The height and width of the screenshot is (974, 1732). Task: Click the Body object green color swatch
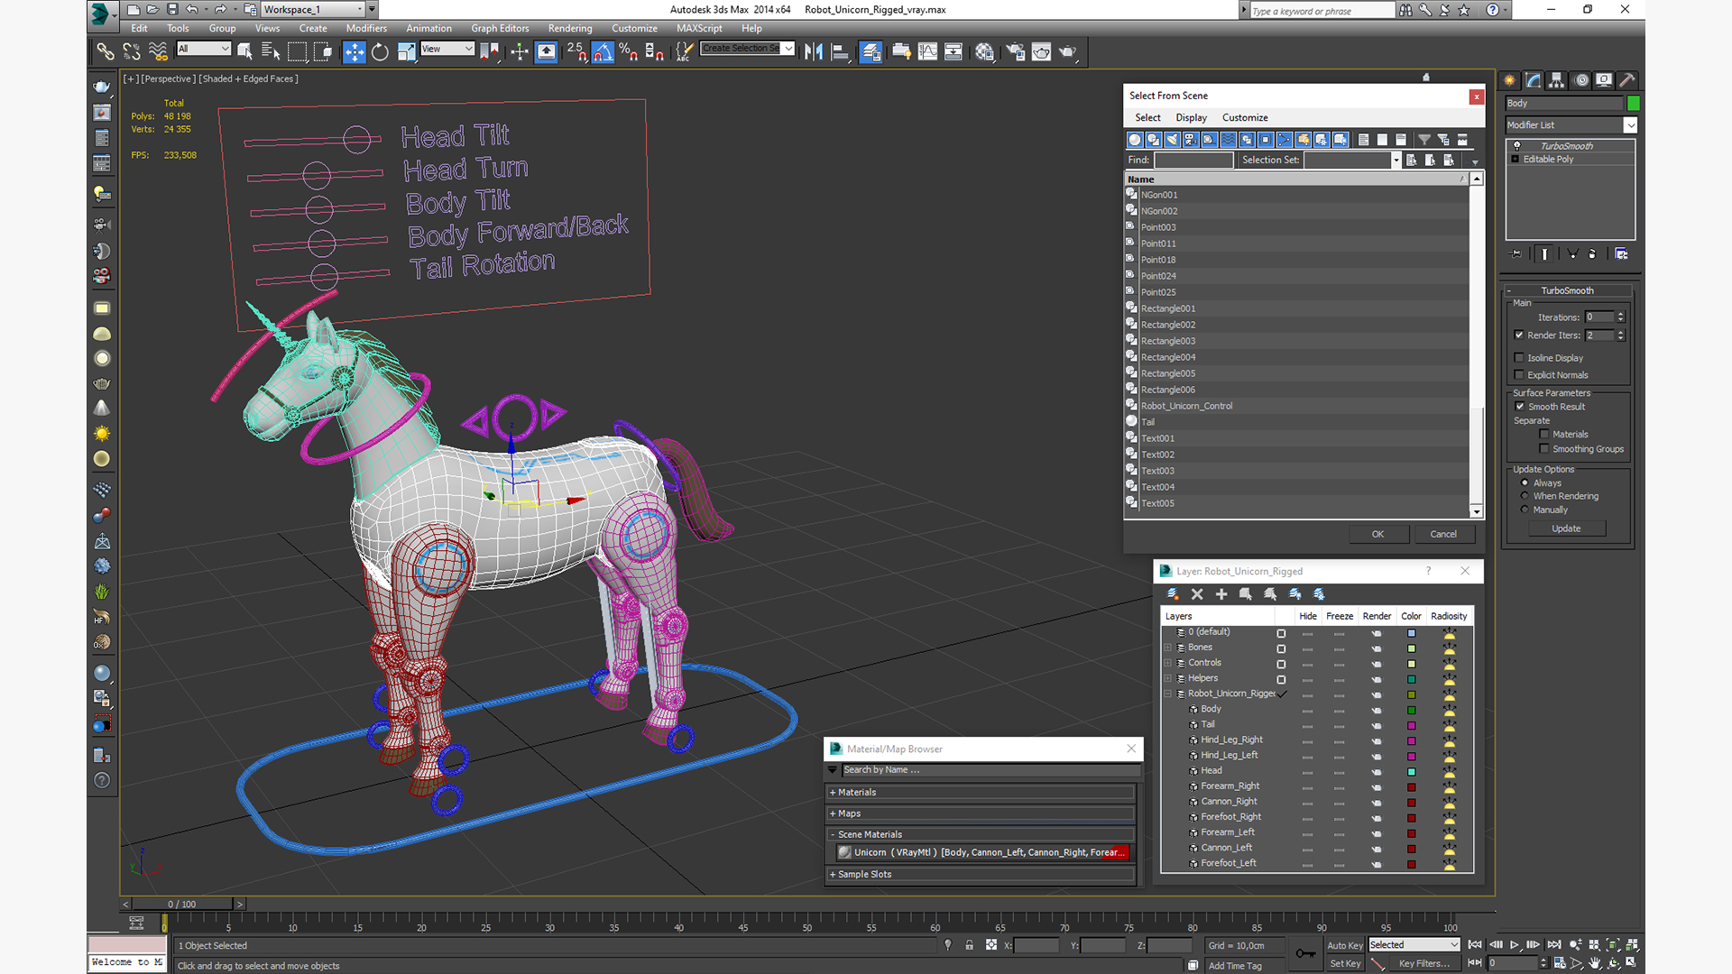coord(1633,104)
